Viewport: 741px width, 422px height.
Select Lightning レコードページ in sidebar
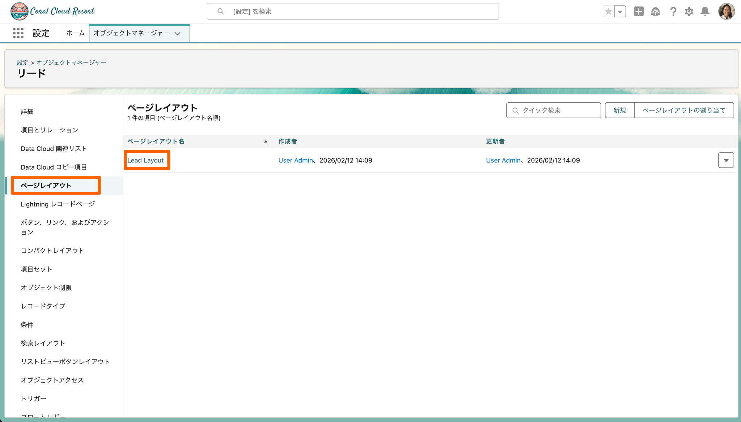coord(58,204)
